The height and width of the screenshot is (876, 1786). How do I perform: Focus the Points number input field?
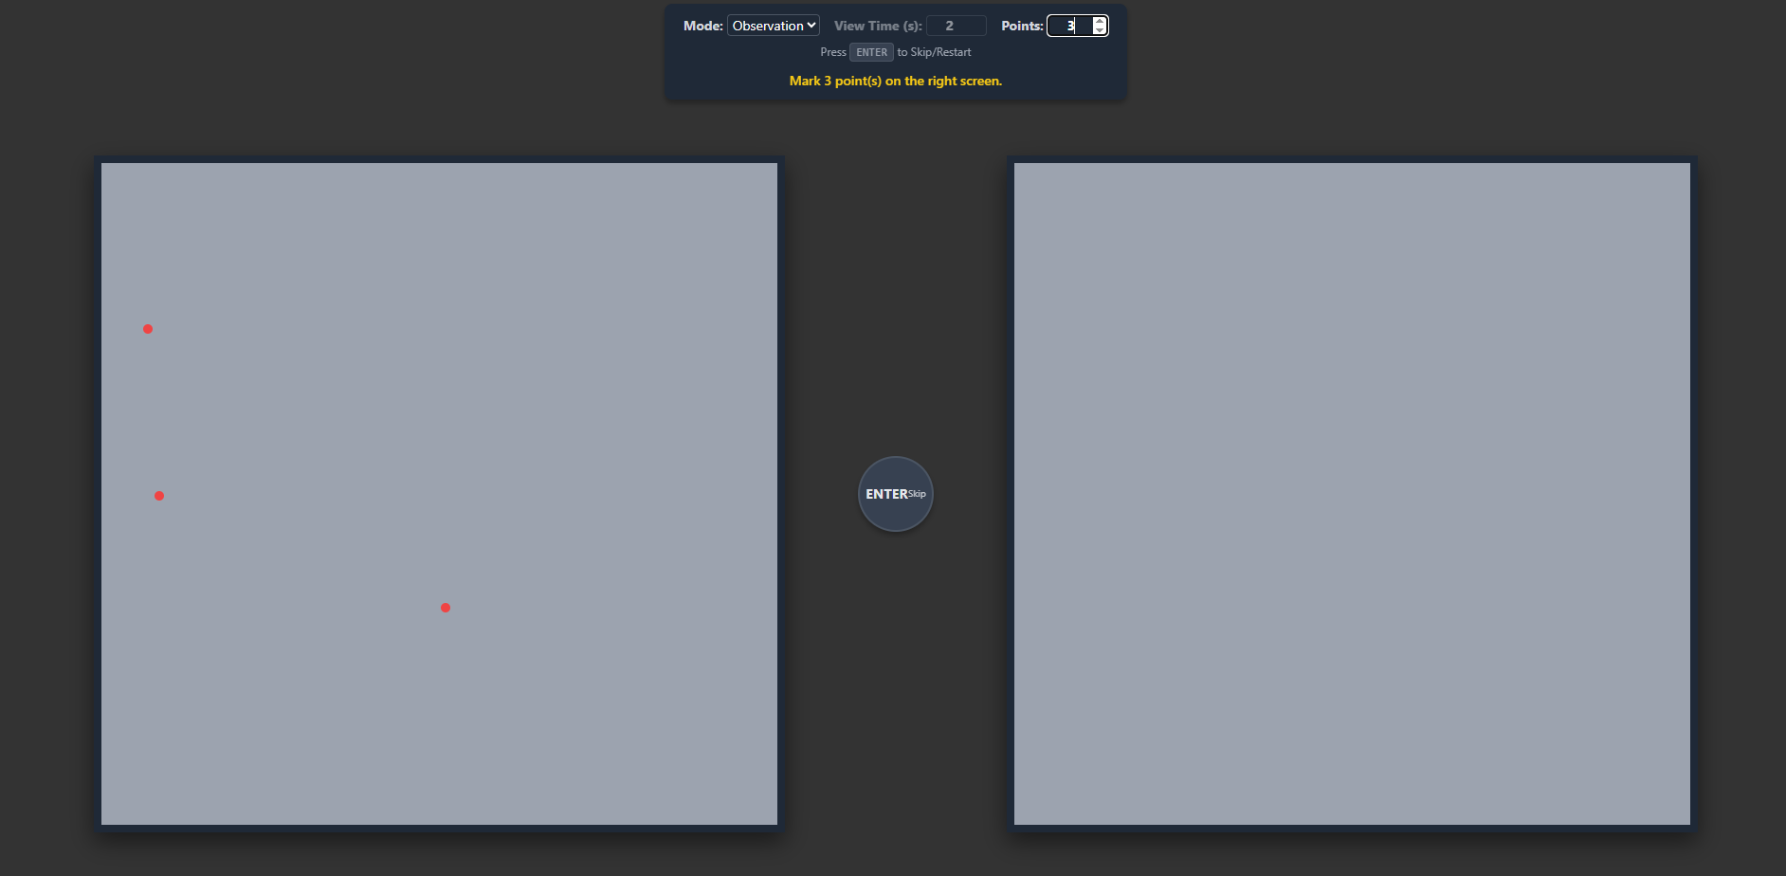1077,26
